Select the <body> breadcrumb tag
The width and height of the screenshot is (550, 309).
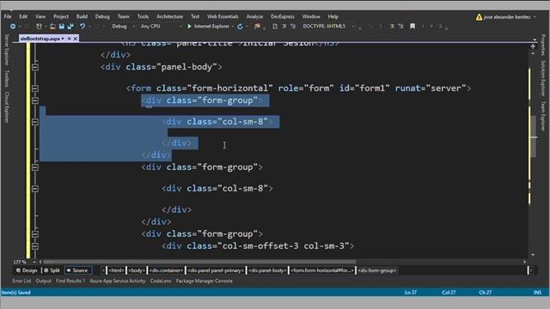pos(137,270)
